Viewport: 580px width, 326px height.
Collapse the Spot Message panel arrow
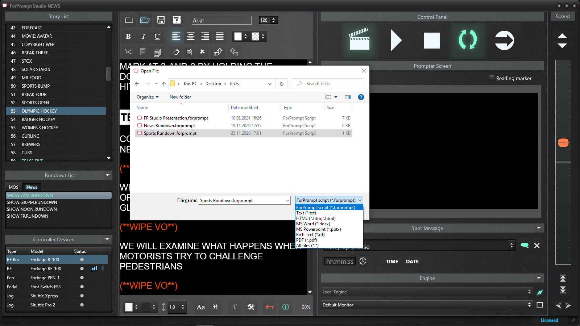pos(539,228)
